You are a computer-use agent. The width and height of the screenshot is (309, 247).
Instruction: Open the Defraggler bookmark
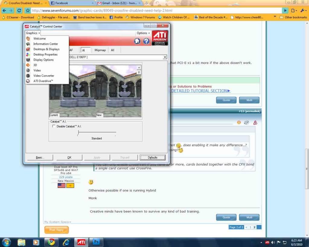pyautogui.click(x=54, y=17)
